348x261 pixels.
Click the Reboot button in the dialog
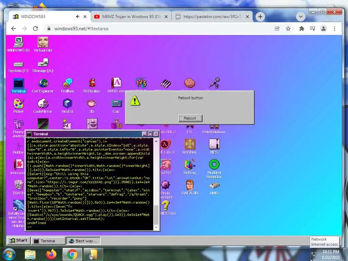[190, 118]
